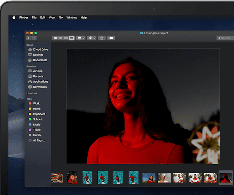Switch to column view in toolbar

[x=66, y=38]
